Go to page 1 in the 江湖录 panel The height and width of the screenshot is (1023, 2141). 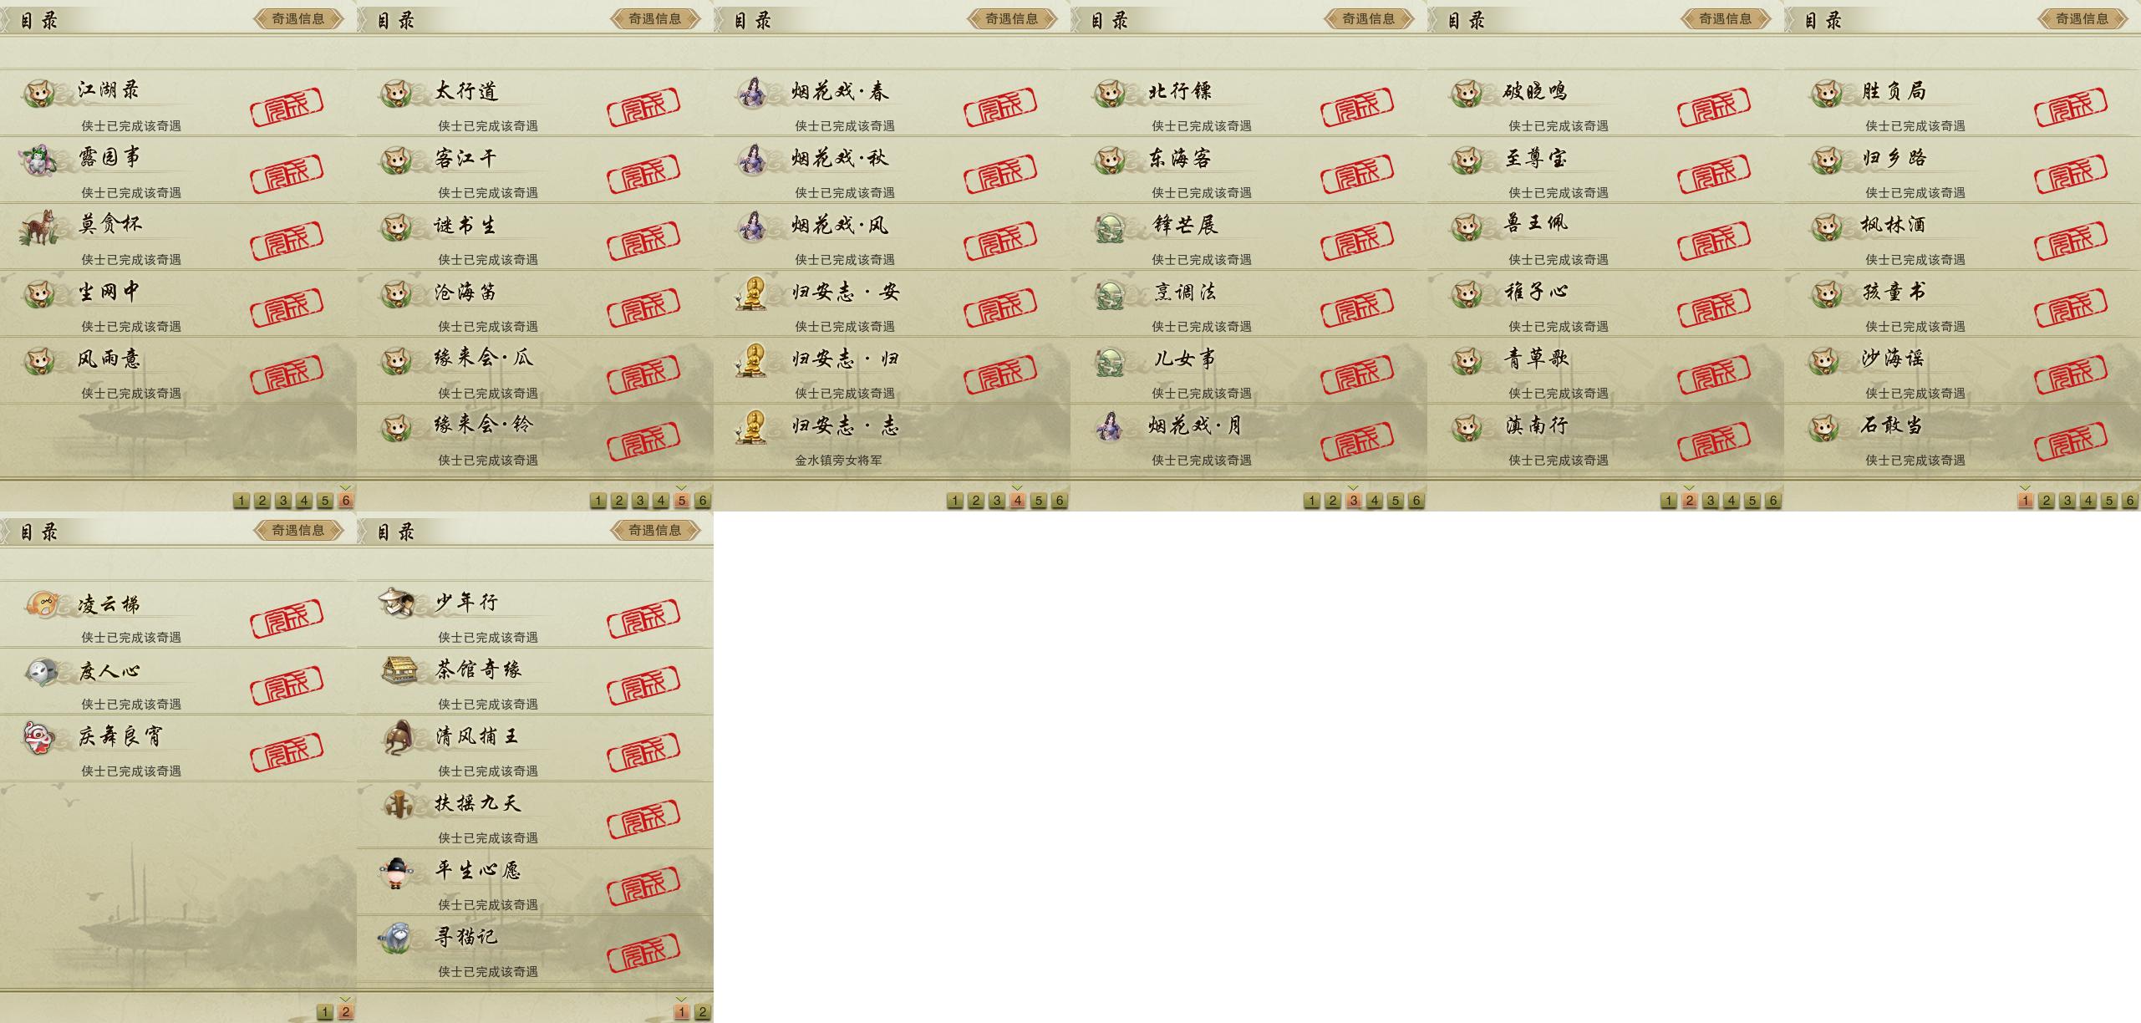pos(242,501)
